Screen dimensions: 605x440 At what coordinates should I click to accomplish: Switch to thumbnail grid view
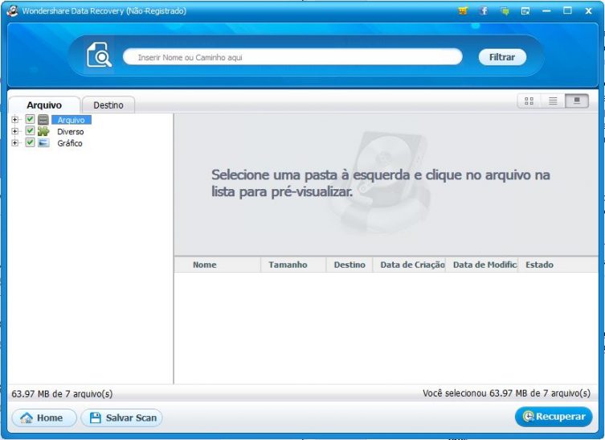pos(529,101)
